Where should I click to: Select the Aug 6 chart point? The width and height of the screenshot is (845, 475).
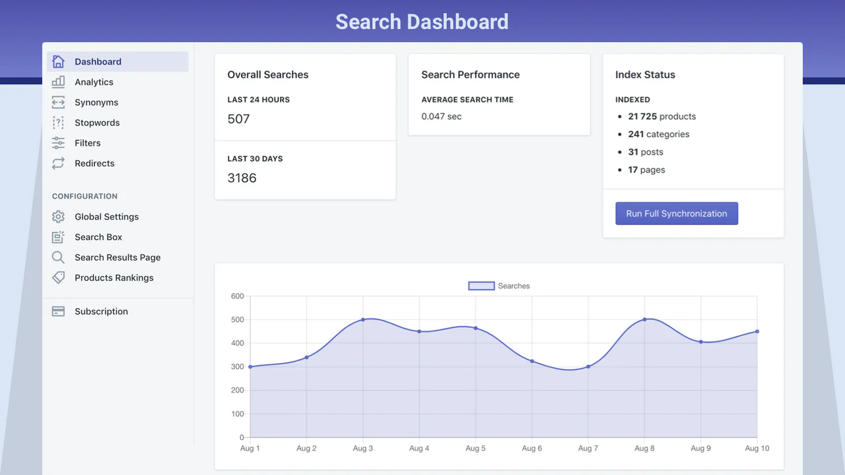[532, 362]
